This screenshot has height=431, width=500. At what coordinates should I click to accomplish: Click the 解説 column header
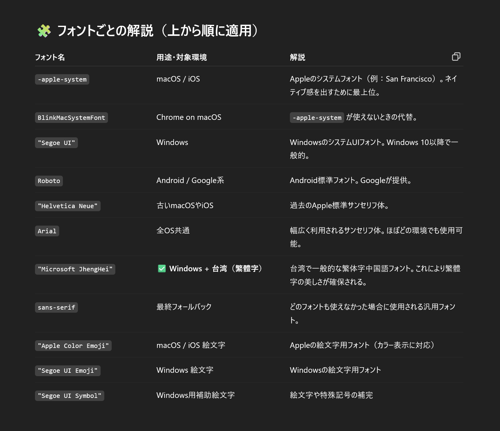point(298,57)
